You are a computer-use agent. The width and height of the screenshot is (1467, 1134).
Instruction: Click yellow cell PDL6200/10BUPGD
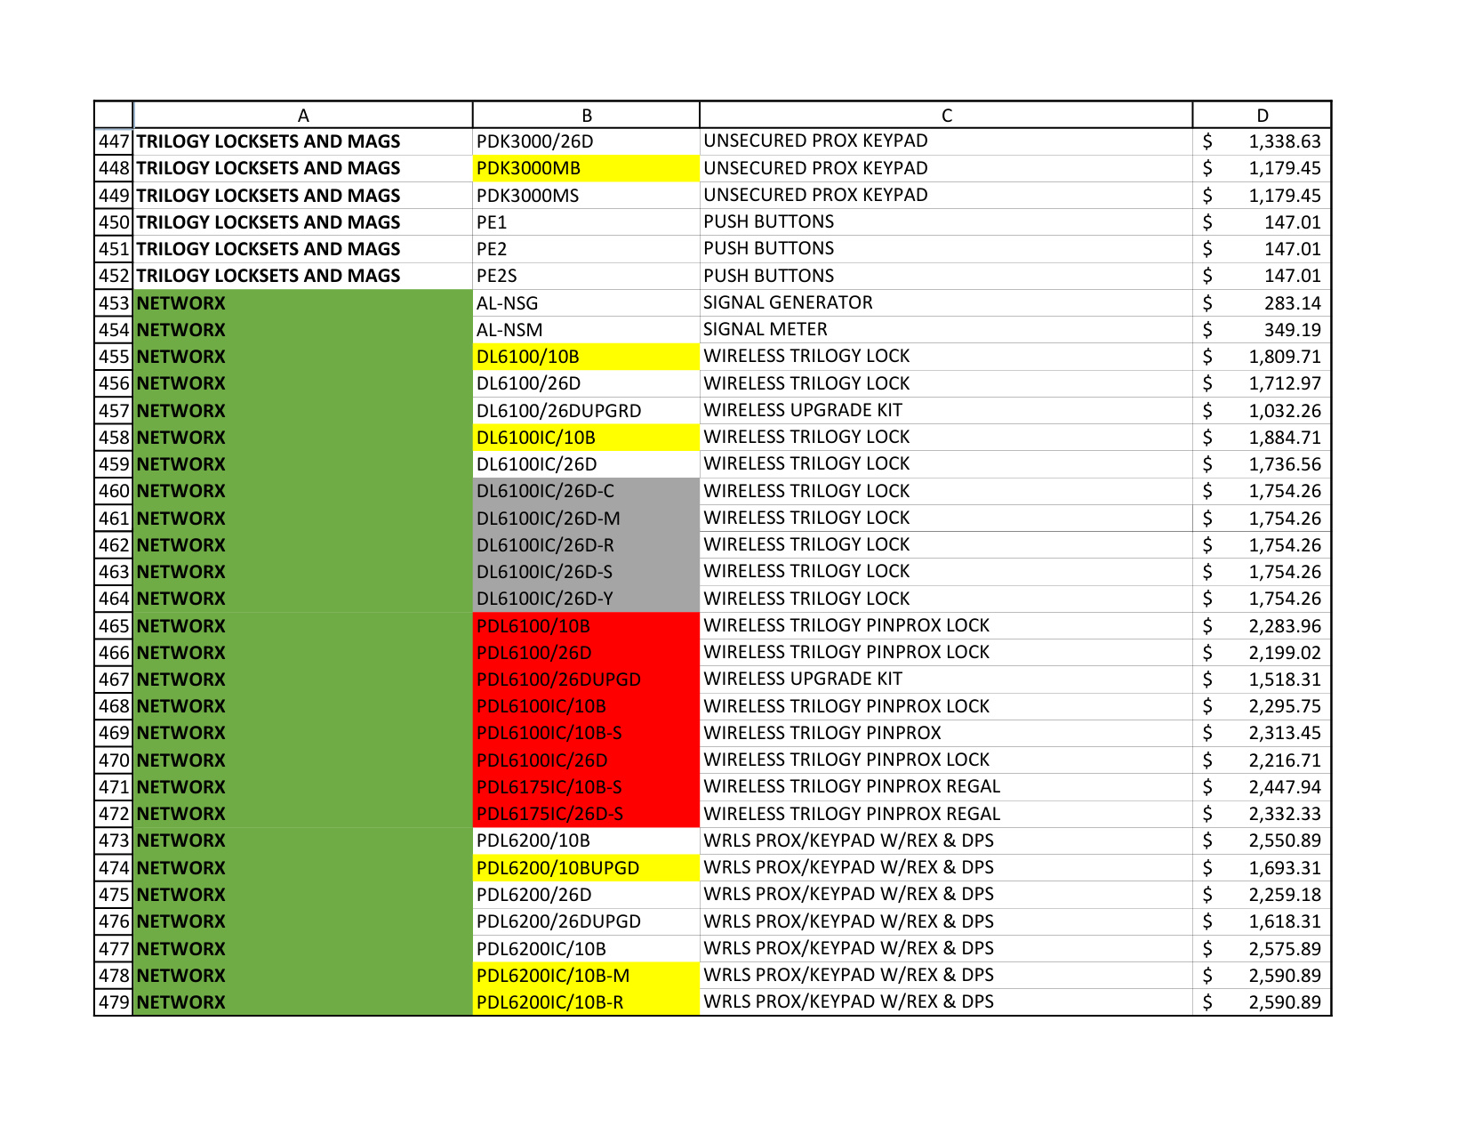pyautogui.click(x=587, y=868)
